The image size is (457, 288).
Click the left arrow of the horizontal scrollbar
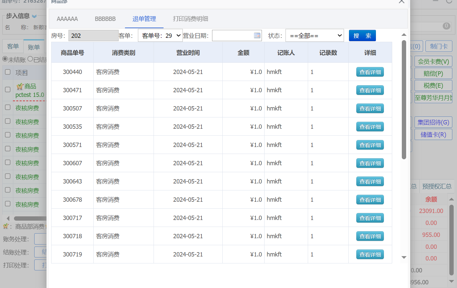(x=7, y=218)
